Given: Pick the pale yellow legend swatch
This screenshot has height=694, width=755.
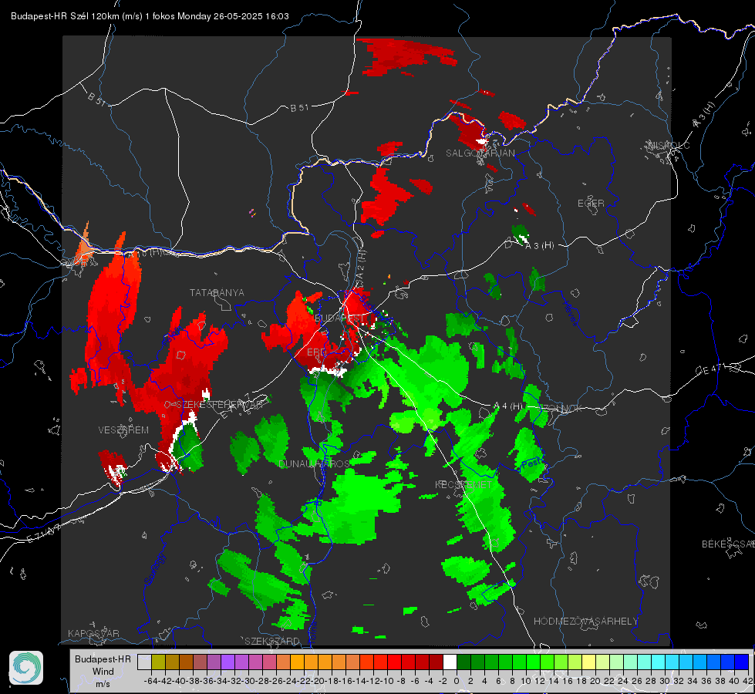Looking at the screenshot, I should (588, 662).
